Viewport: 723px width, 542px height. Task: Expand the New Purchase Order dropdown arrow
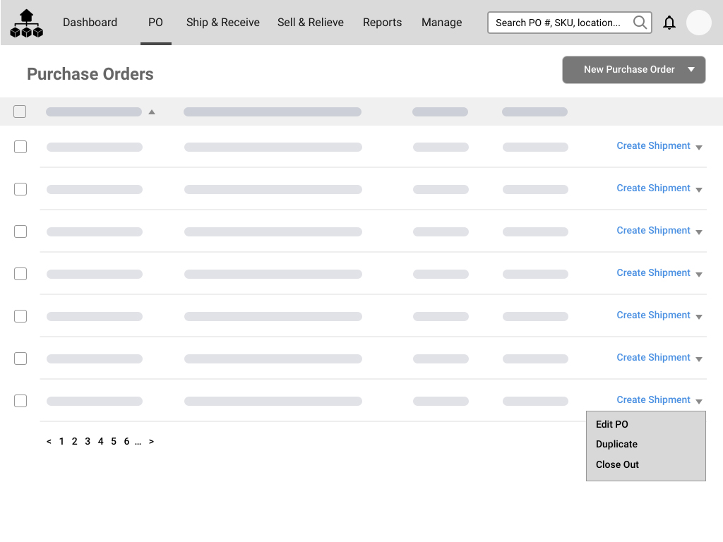point(691,70)
